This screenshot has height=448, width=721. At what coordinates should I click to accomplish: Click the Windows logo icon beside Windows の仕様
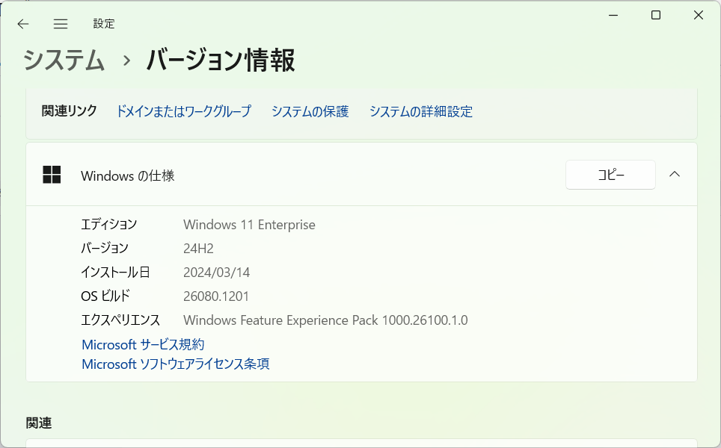point(52,174)
